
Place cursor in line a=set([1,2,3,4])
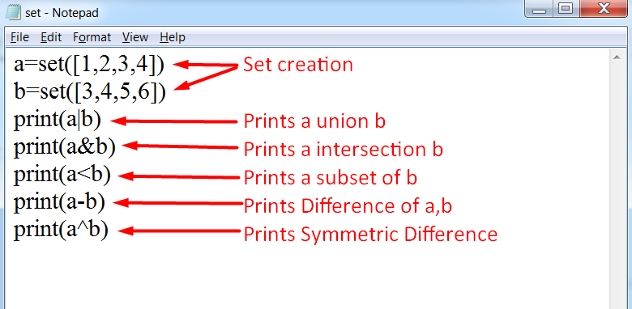tap(89, 65)
